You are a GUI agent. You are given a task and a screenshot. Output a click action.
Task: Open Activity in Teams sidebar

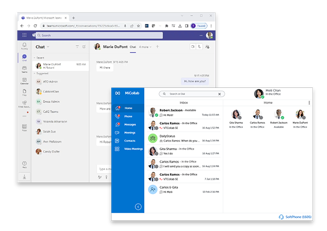[x=25, y=46]
